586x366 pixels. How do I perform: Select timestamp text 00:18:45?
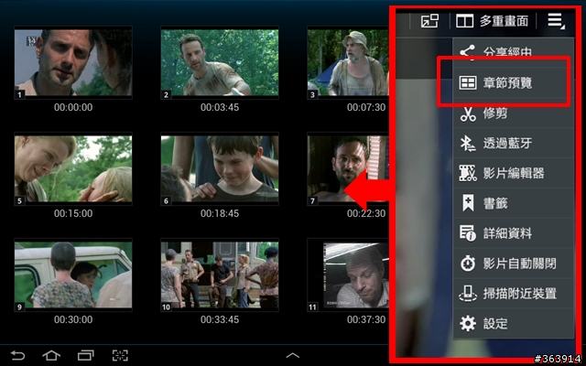[220, 213]
